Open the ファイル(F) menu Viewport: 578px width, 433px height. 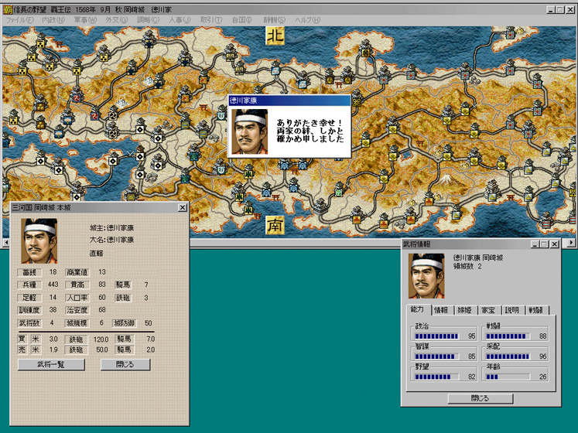click(x=20, y=20)
